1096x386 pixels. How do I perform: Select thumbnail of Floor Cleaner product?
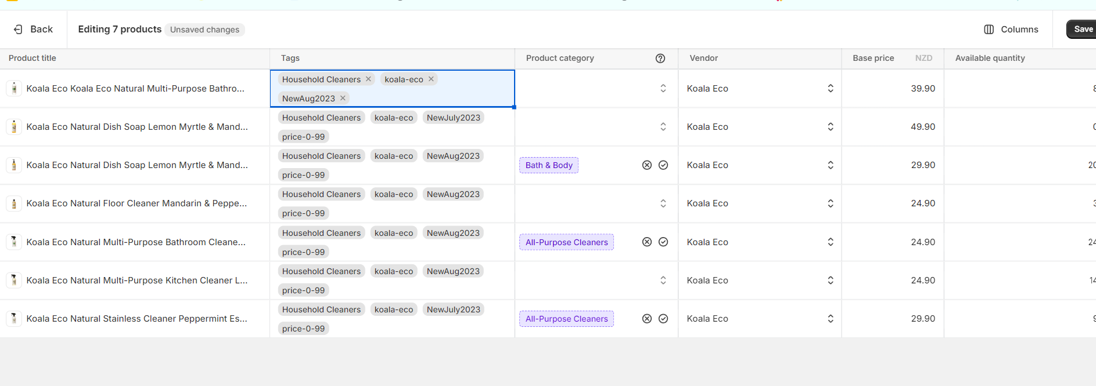[14, 203]
